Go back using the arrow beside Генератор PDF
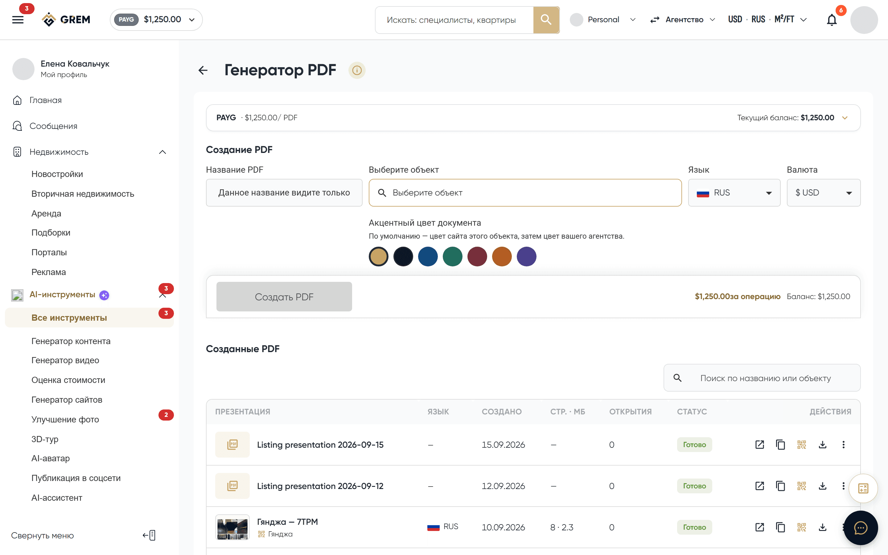The width and height of the screenshot is (888, 555). click(203, 70)
